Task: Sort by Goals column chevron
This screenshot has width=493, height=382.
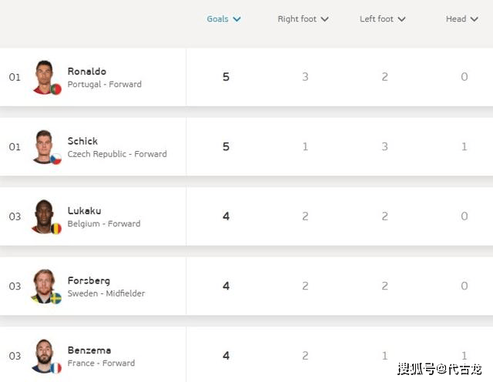Action: click(x=236, y=19)
